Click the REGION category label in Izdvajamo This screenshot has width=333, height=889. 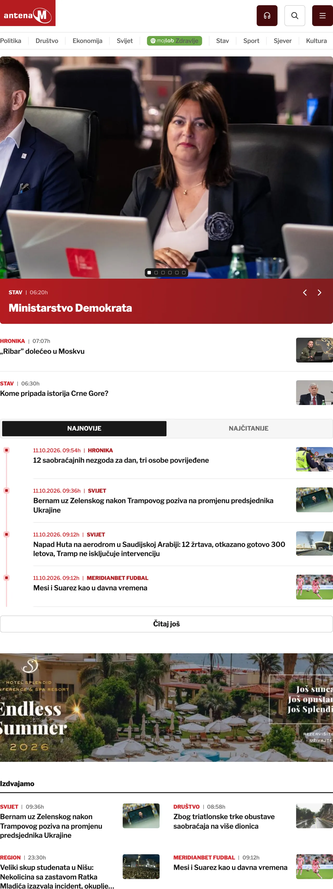coord(10,857)
